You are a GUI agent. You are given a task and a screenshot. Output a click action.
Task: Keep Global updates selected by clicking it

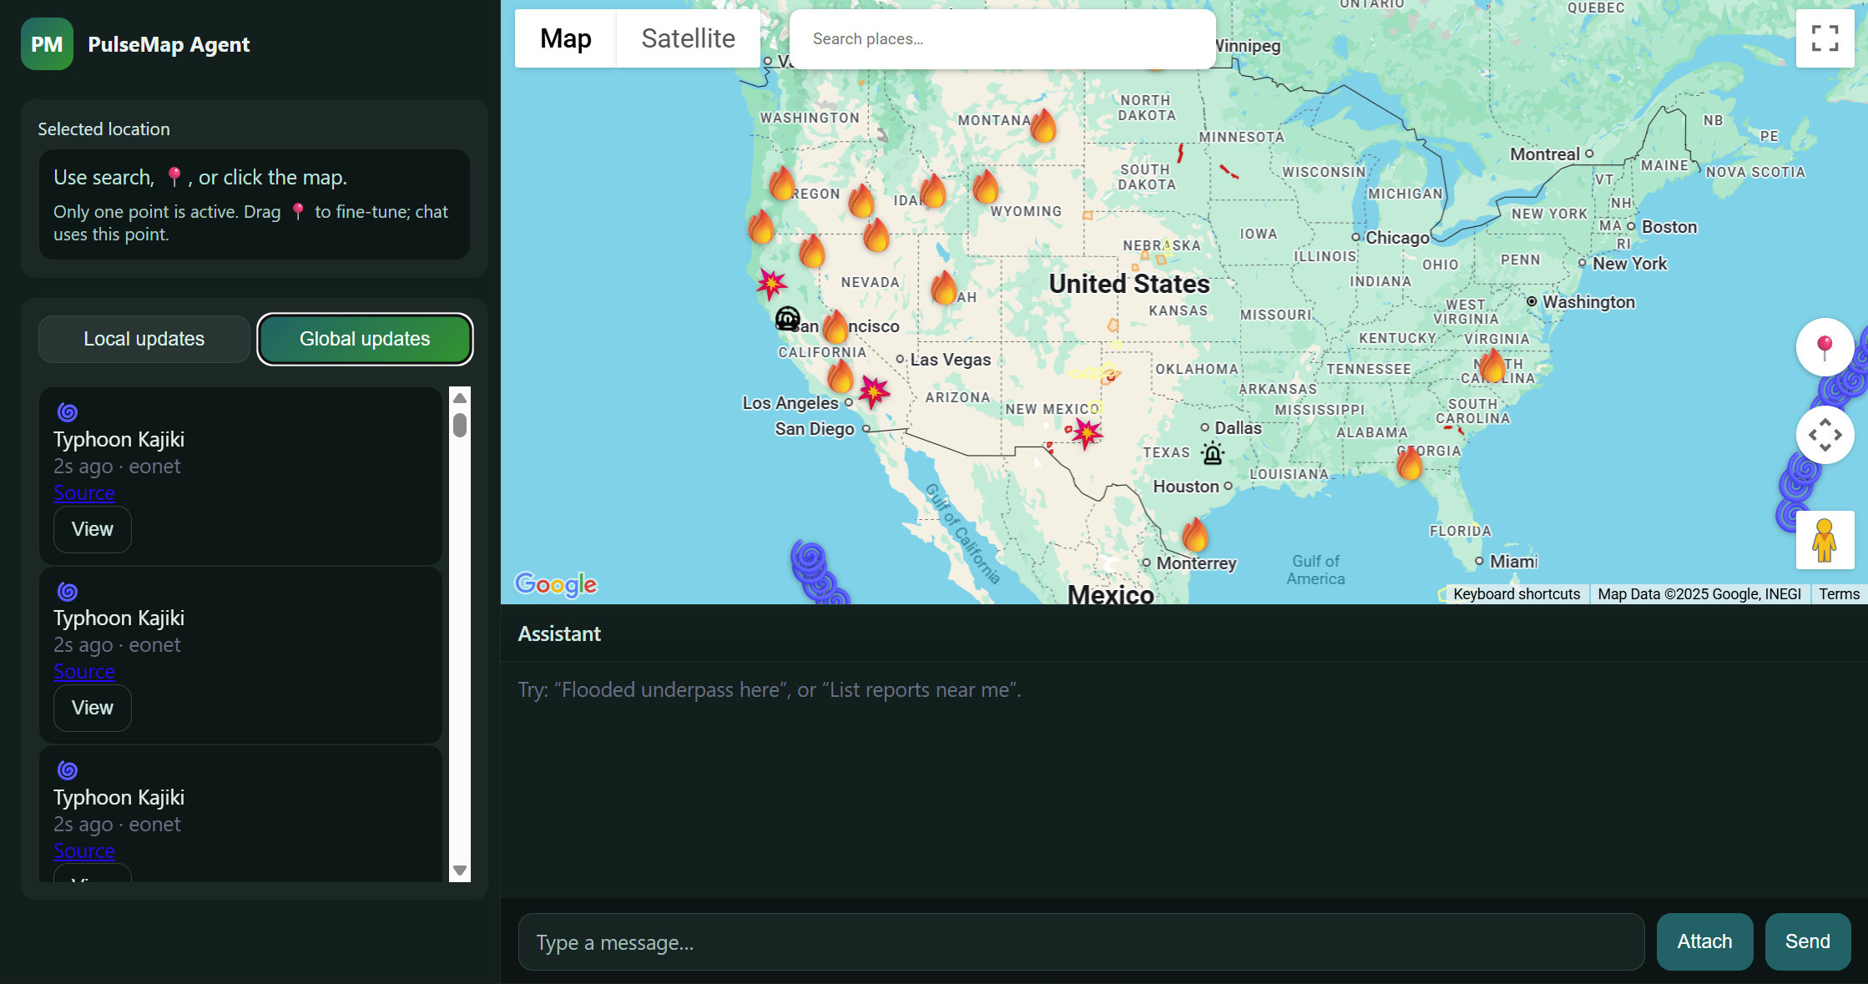point(365,339)
